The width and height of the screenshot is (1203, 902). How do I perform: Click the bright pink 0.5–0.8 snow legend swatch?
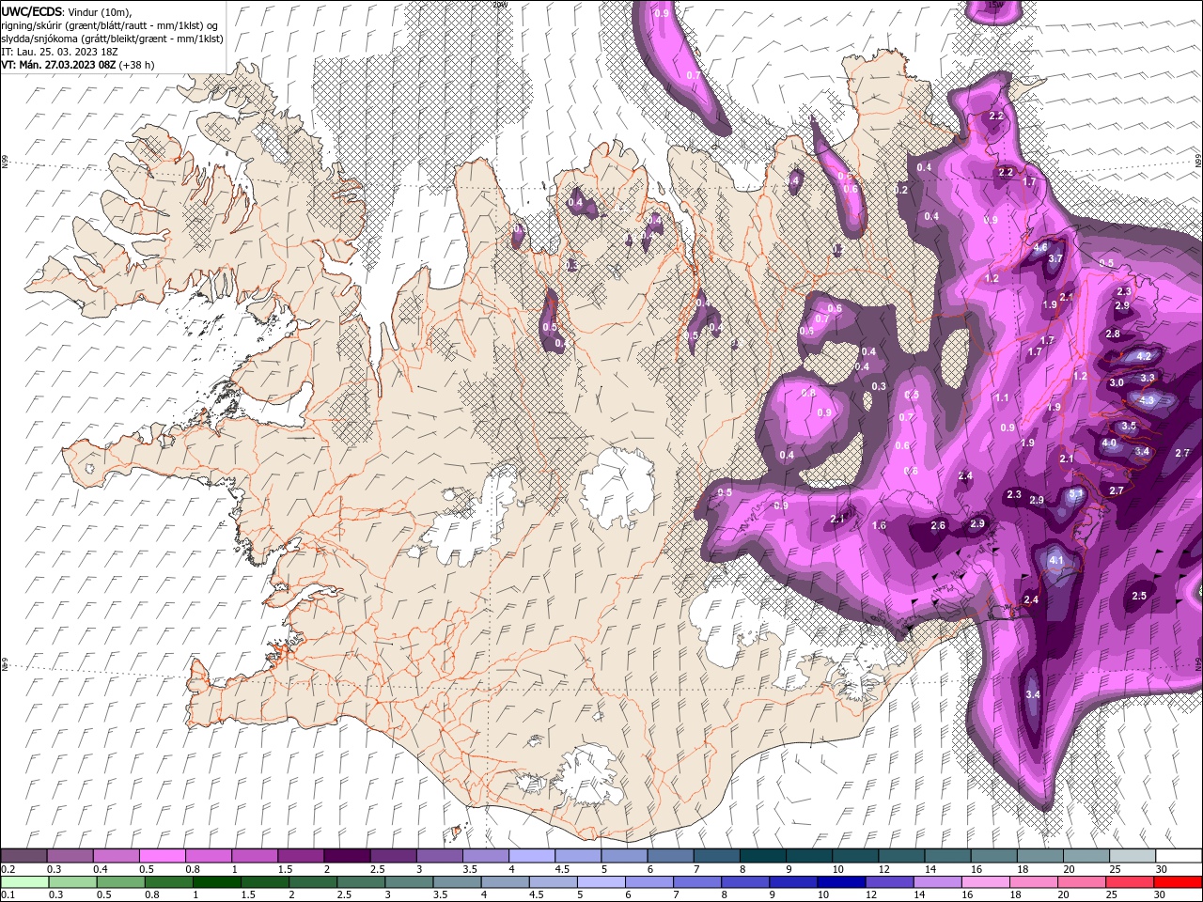[x=162, y=856]
